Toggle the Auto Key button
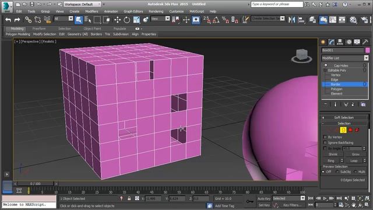This screenshot has height=210, width=373. [264, 198]
